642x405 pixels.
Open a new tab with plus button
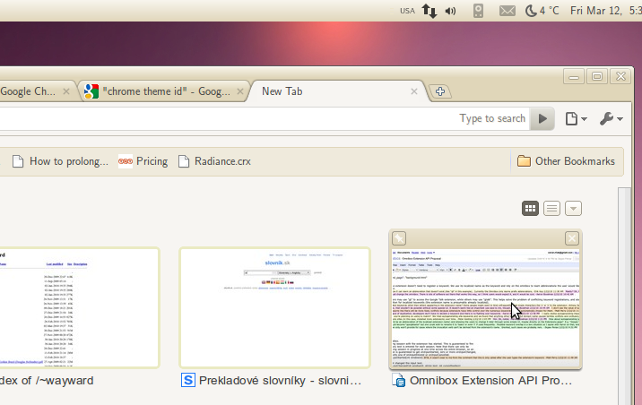coord(440,91)
